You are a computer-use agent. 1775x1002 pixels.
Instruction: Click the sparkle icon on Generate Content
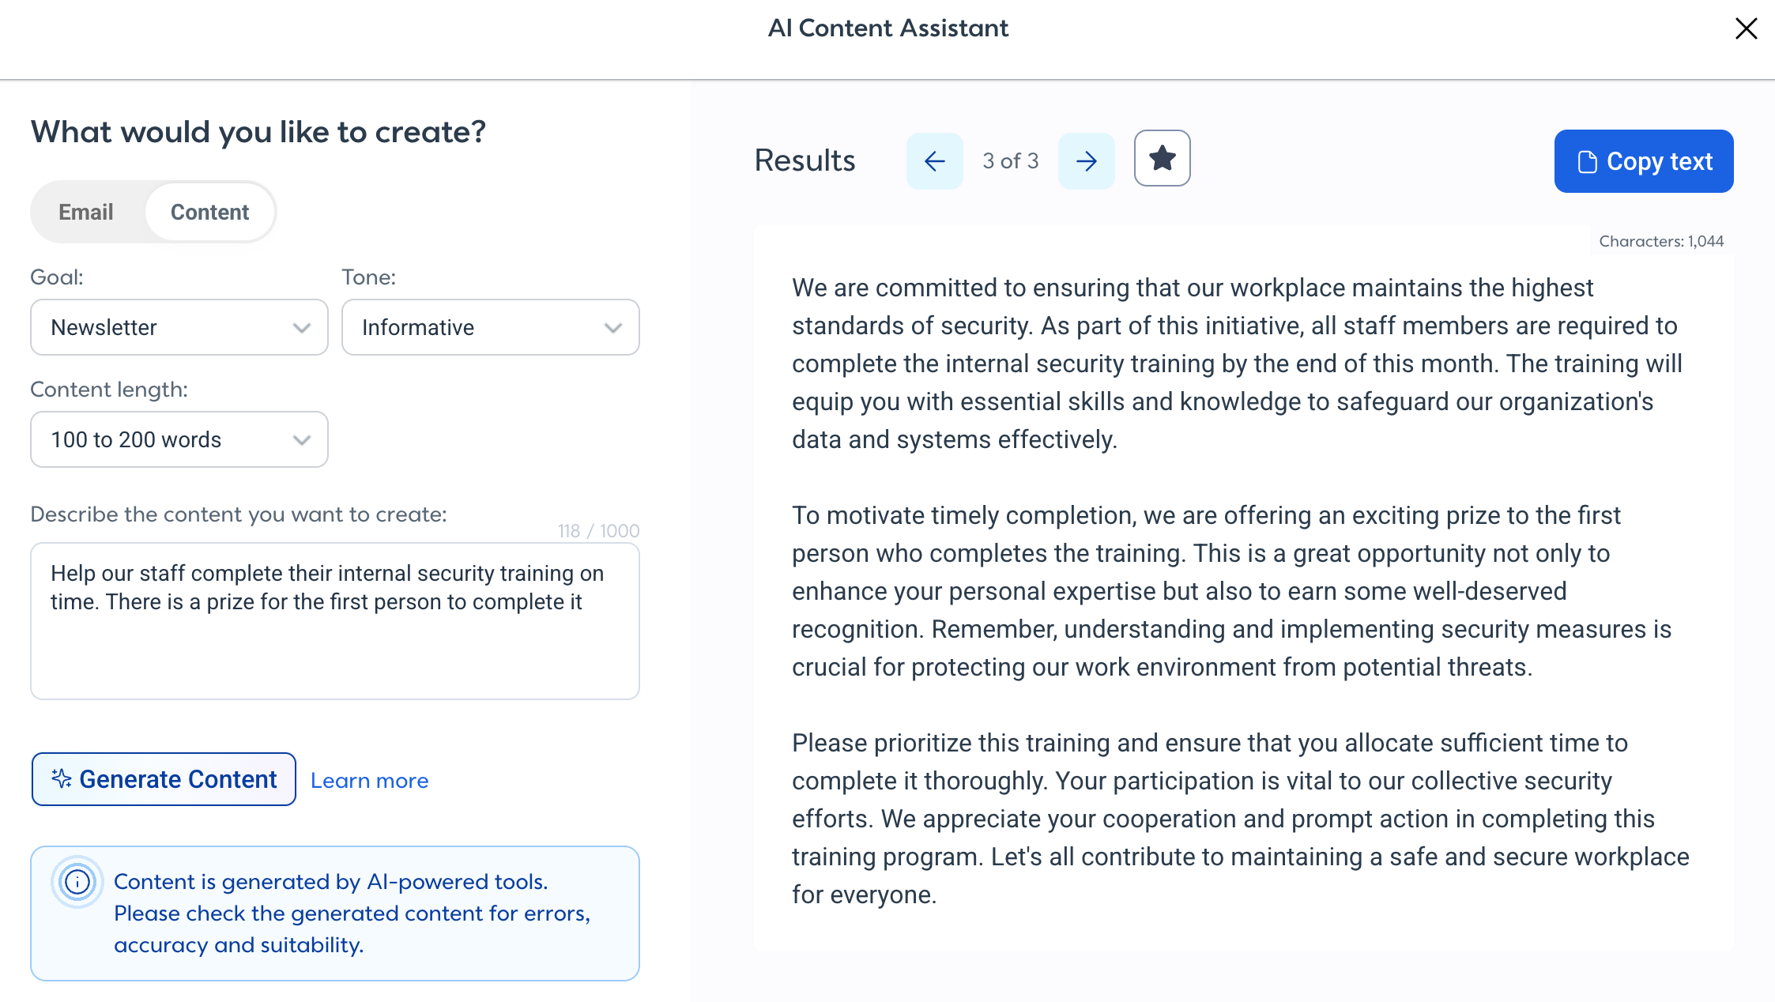[x=62, y=778]
